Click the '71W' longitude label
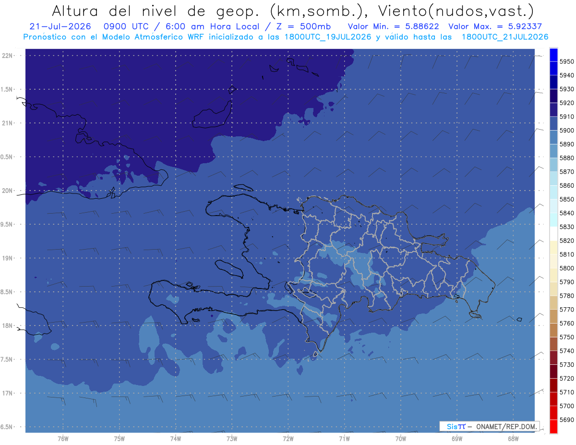576x445 pixels. click(344, 439)
